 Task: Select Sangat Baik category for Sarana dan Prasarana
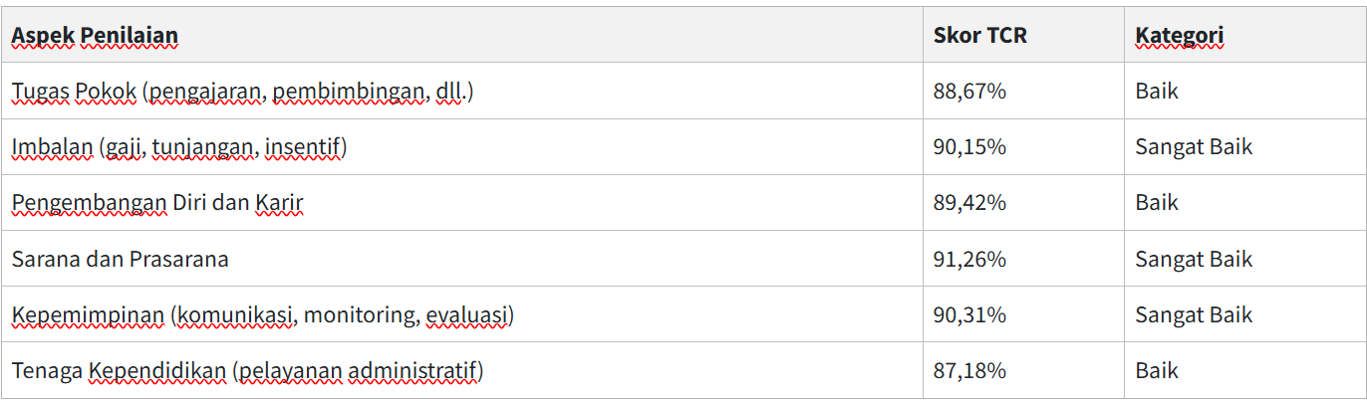coord(1193,260)
